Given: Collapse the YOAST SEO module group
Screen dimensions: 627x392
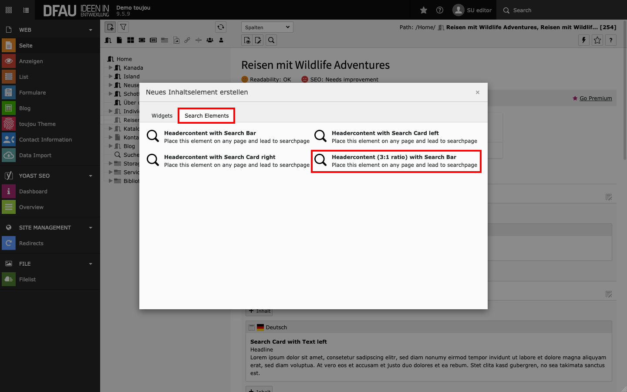Looking at the screenshot, I should click(x=91, y=176).
